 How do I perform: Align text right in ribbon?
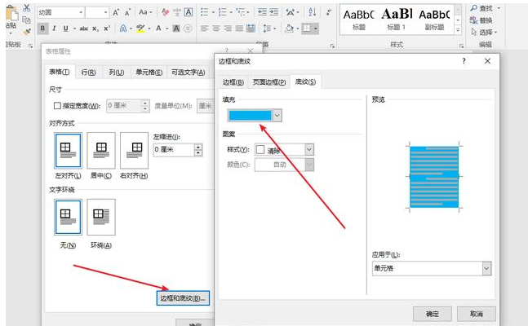[228, 29]
